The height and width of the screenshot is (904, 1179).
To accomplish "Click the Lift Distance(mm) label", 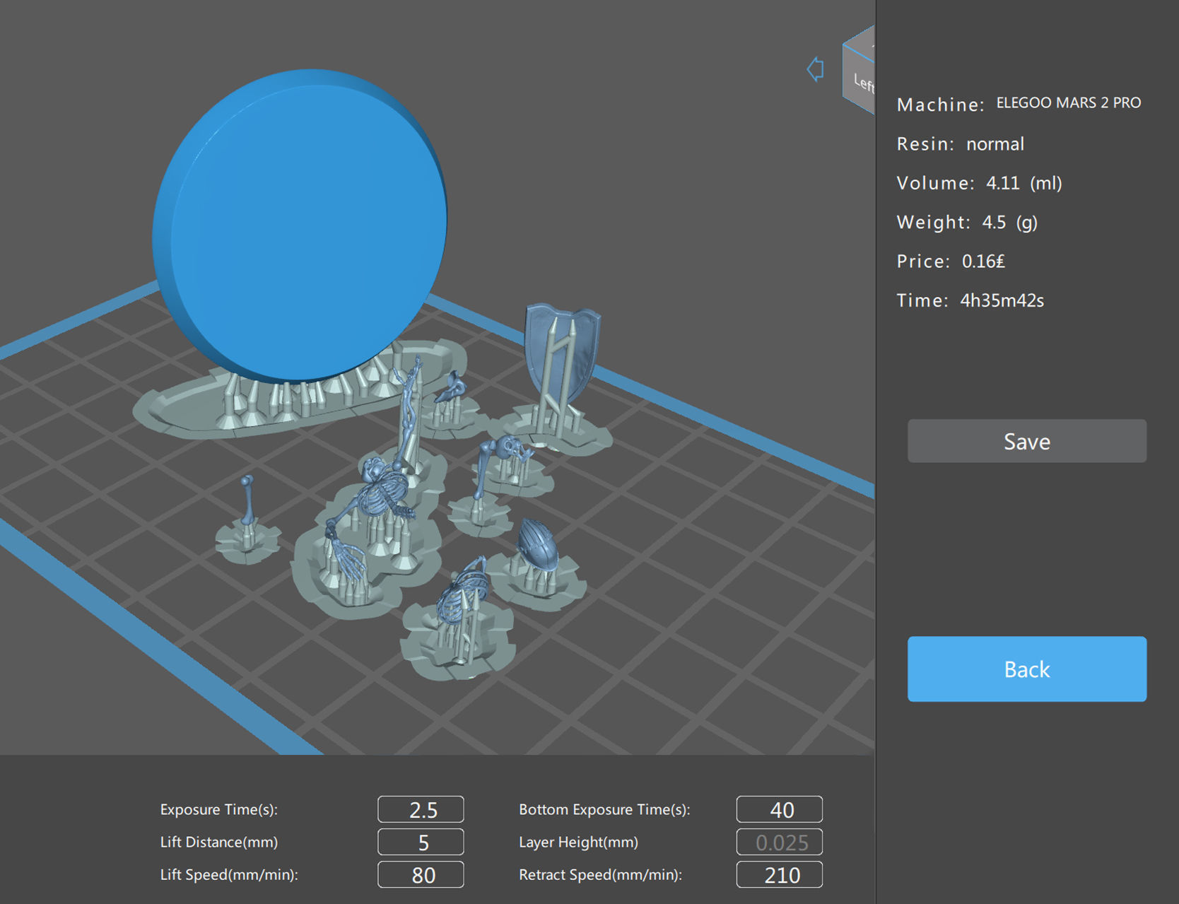I will [x=219, y=842].
